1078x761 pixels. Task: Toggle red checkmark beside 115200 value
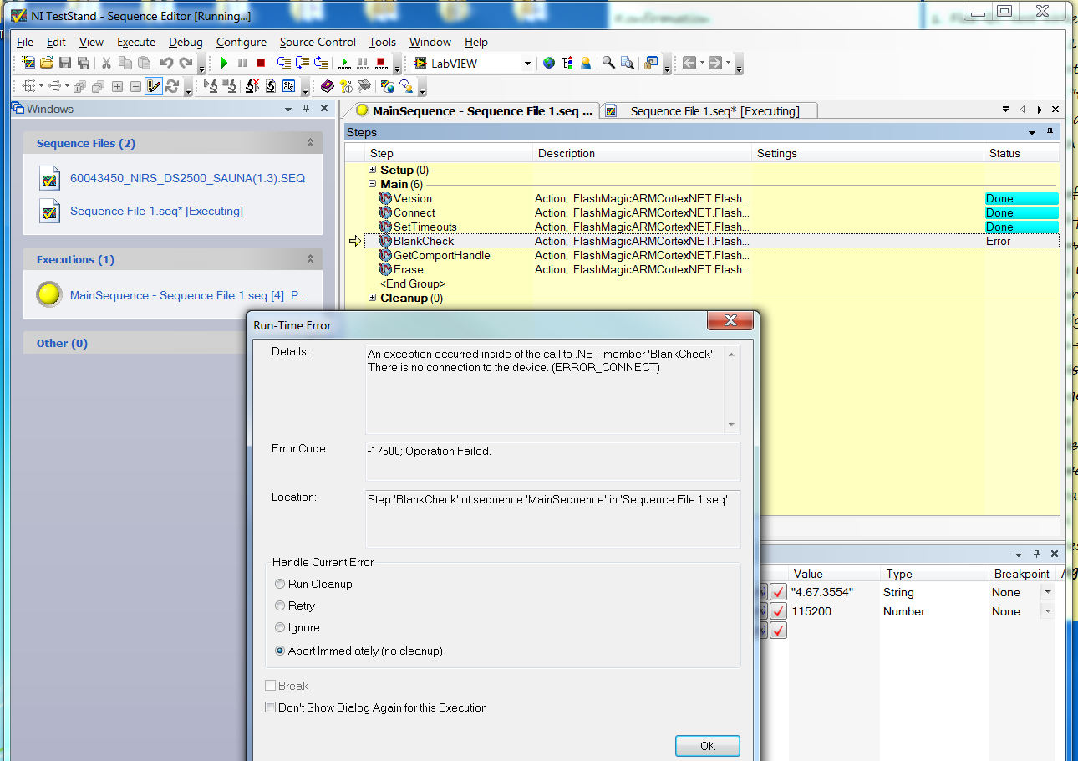click(x=778, y=612)
